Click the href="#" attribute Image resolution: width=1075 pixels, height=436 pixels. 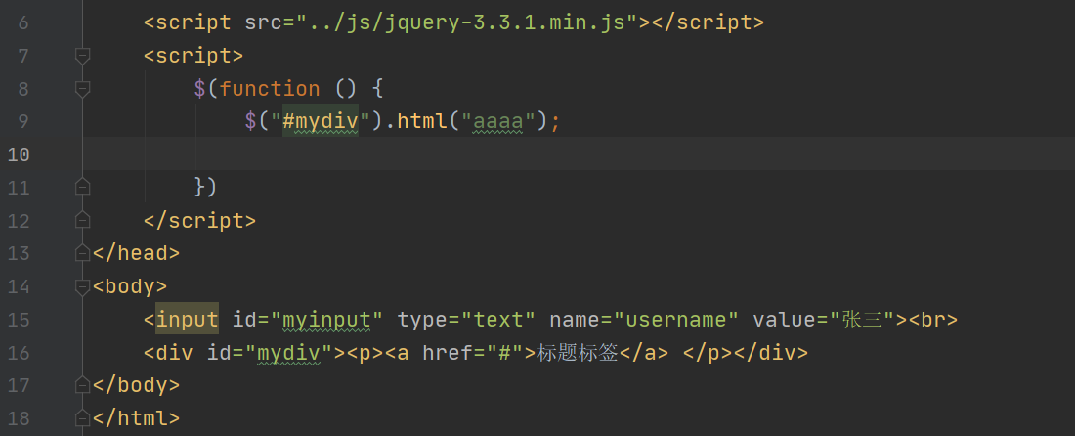pos(472,352)
